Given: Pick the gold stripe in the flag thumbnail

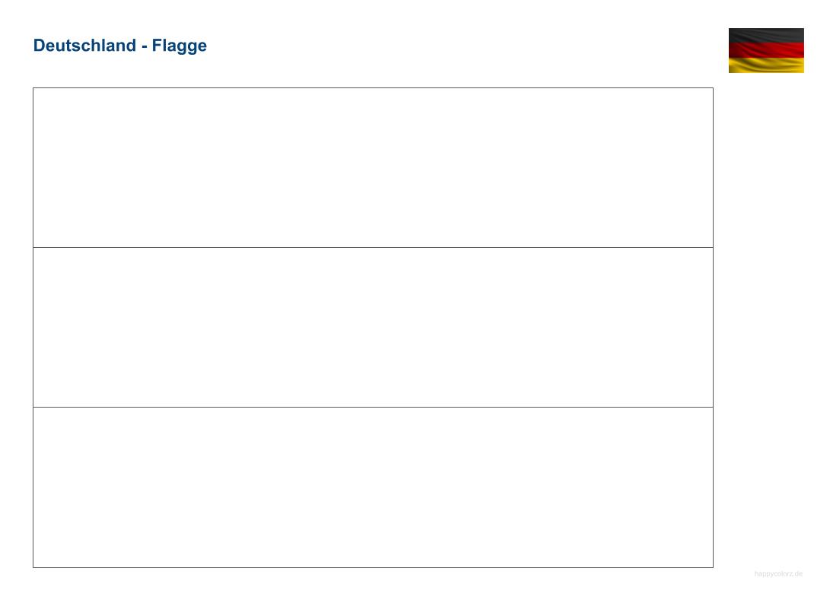Looking at the screenshot, I should [x=766, y=65].
